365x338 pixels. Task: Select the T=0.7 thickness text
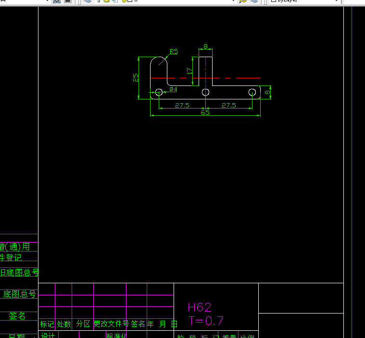point(206,321)
